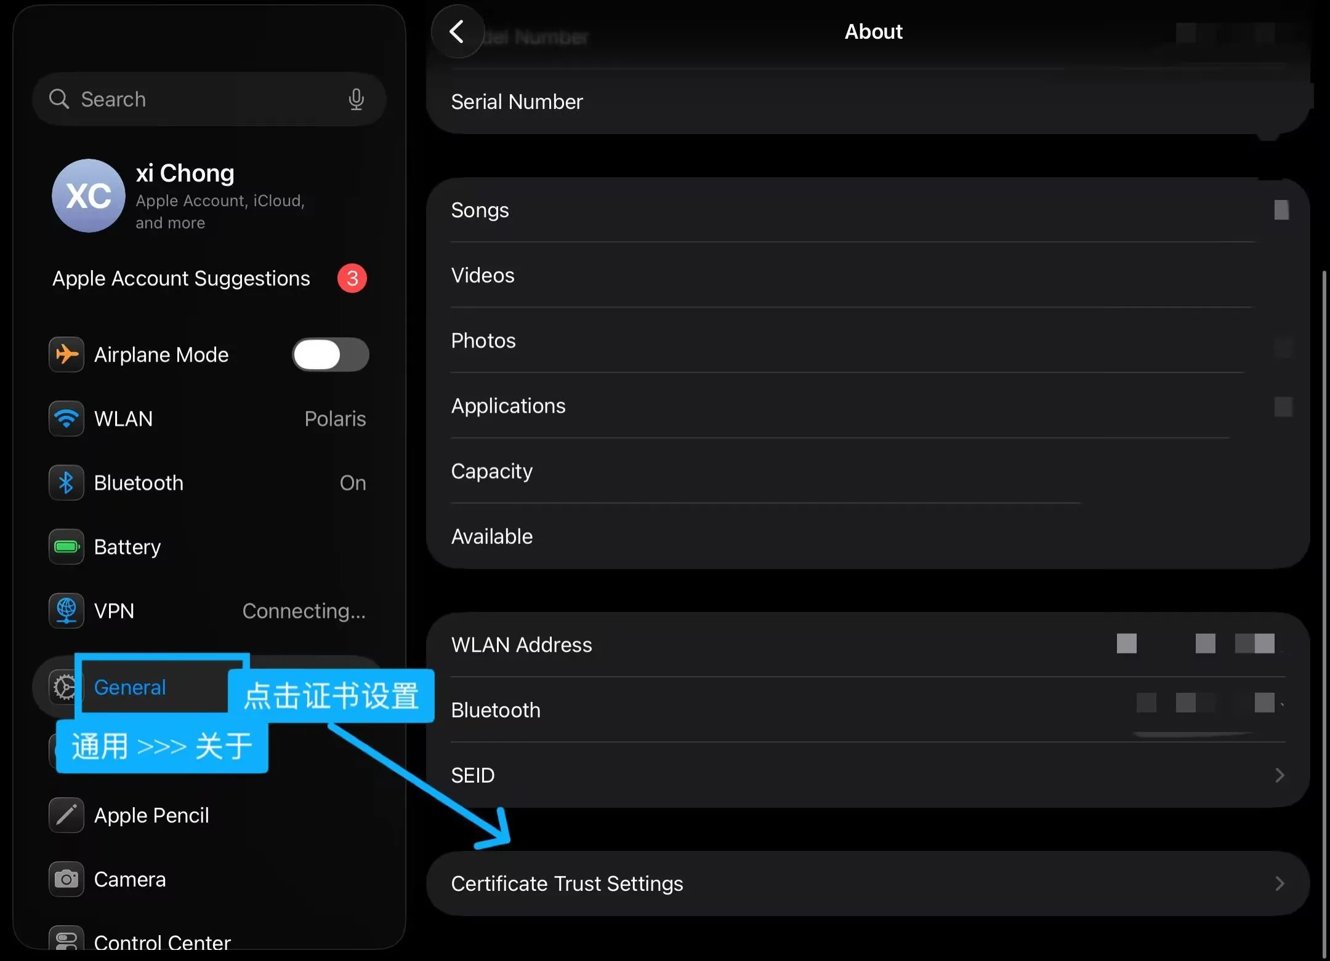Tap the VPN globe icon
The height and width of the screenshot is (961, 1330).
click(66, 610)
